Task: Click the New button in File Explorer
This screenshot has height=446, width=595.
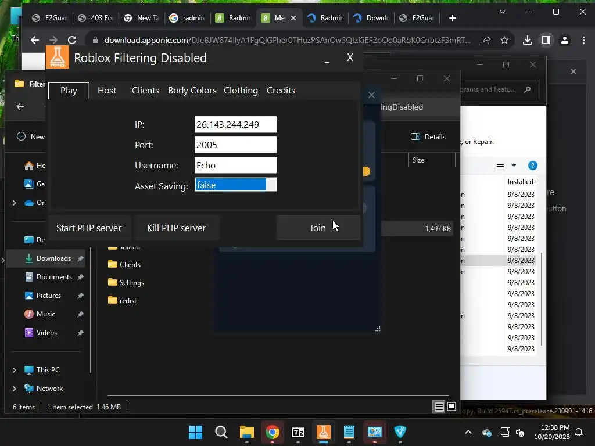Action: click(x=31, y=136)
